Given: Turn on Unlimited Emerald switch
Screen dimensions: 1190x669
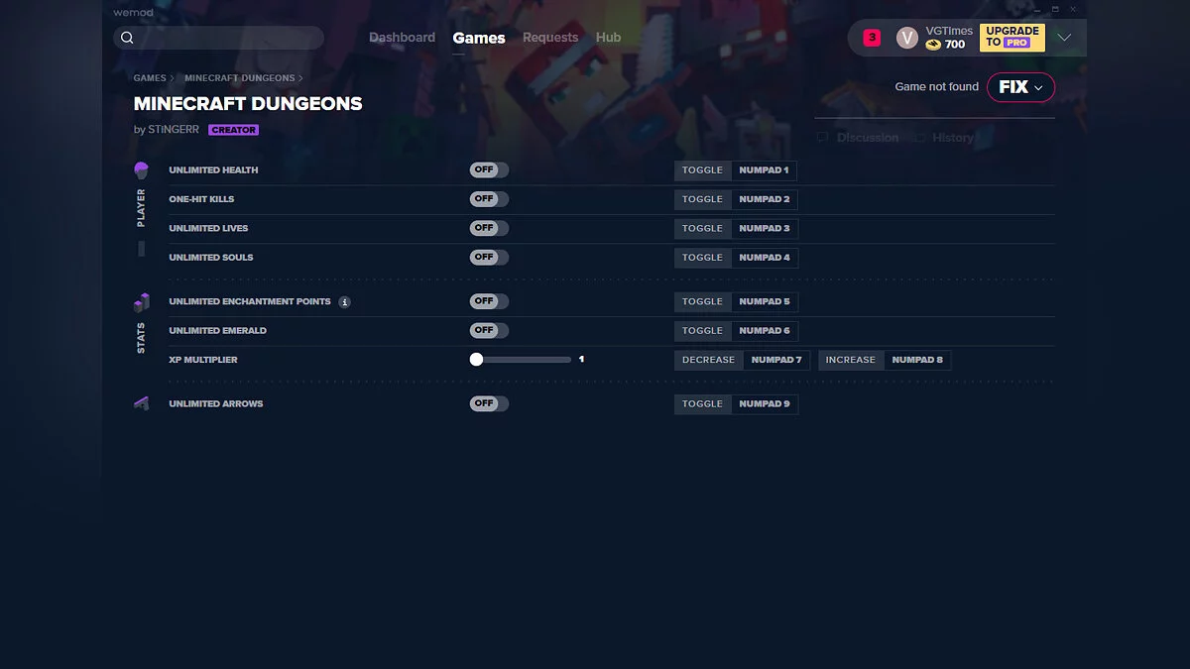Looking at the screenshot, I should click(489, 330).
